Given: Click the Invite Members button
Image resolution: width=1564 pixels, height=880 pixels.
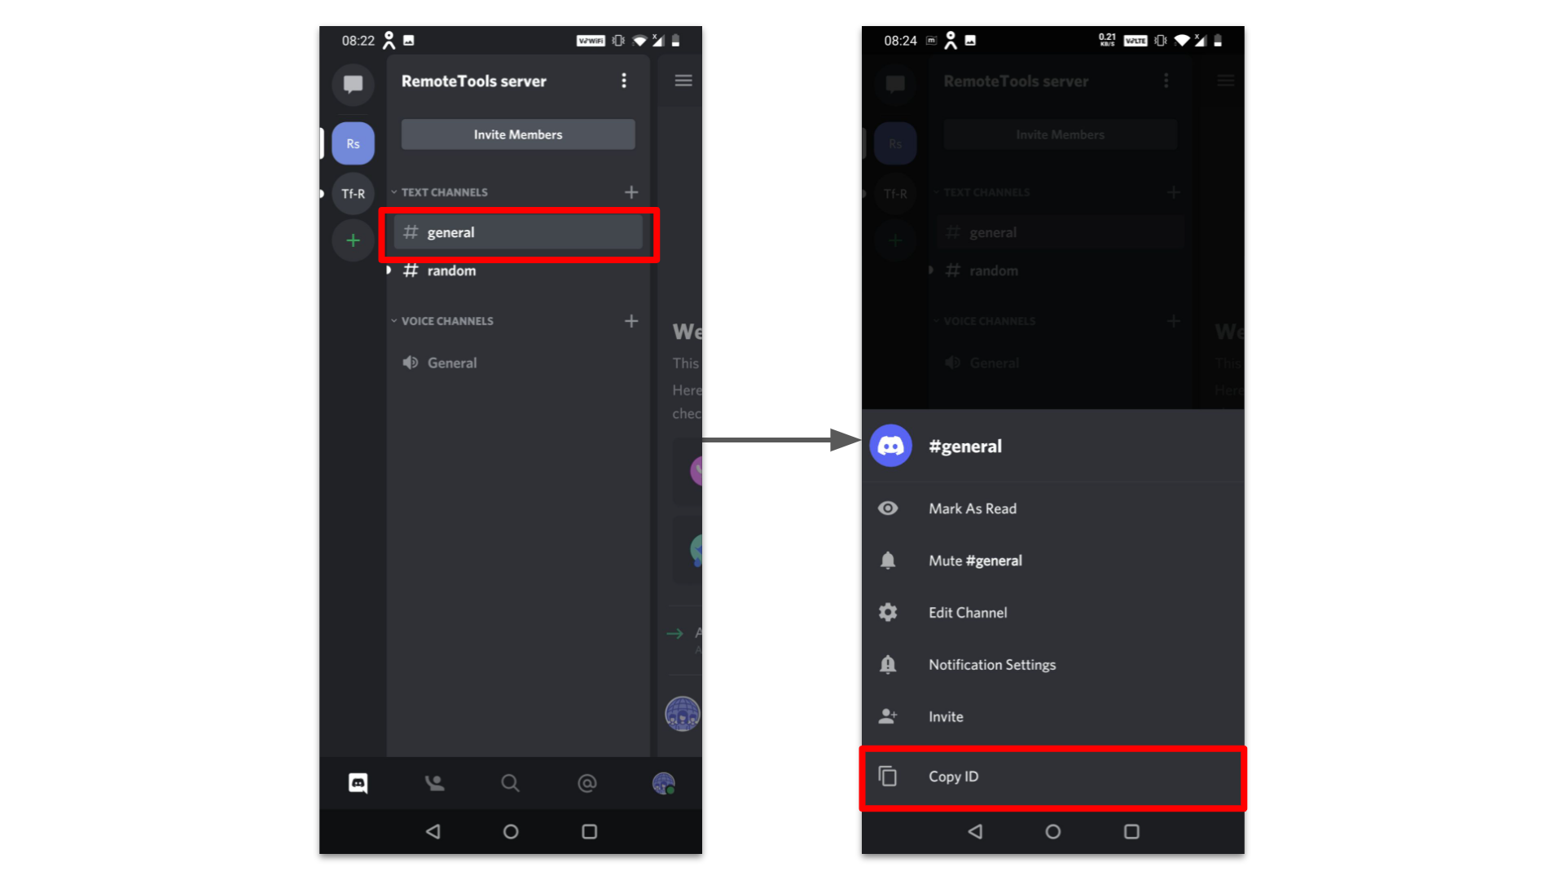Looking at the screenshot, I should [516, 134].
